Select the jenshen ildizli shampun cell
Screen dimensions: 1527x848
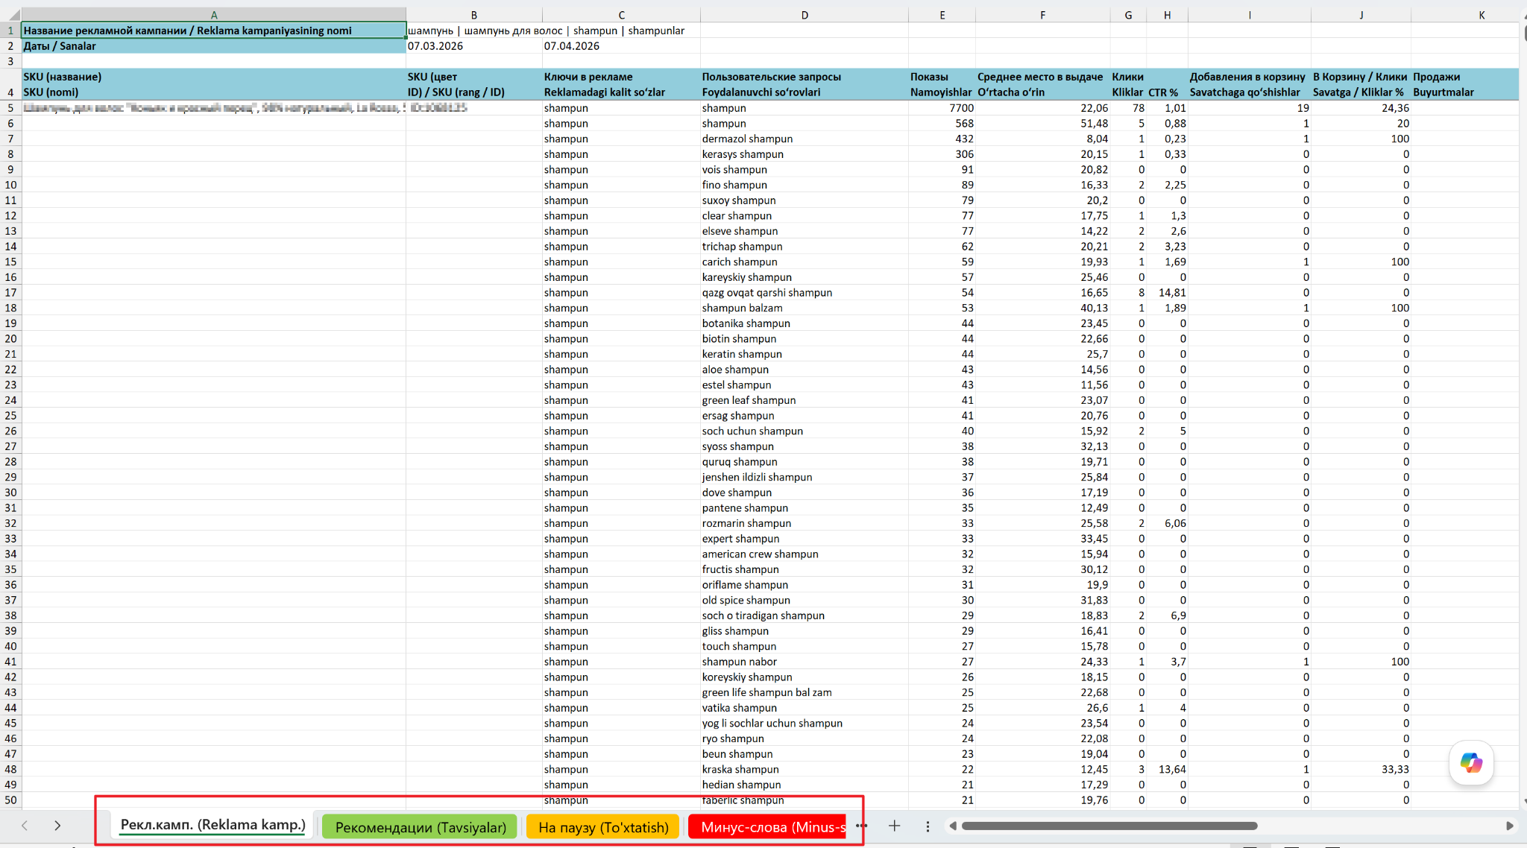coord(805,477)
